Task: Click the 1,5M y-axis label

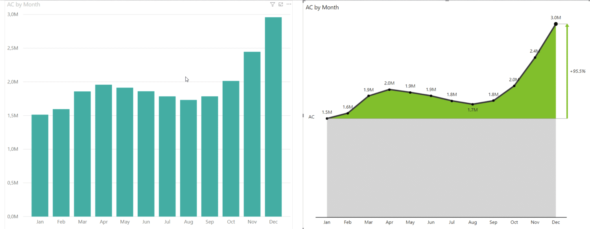Action: click(13, 116)
